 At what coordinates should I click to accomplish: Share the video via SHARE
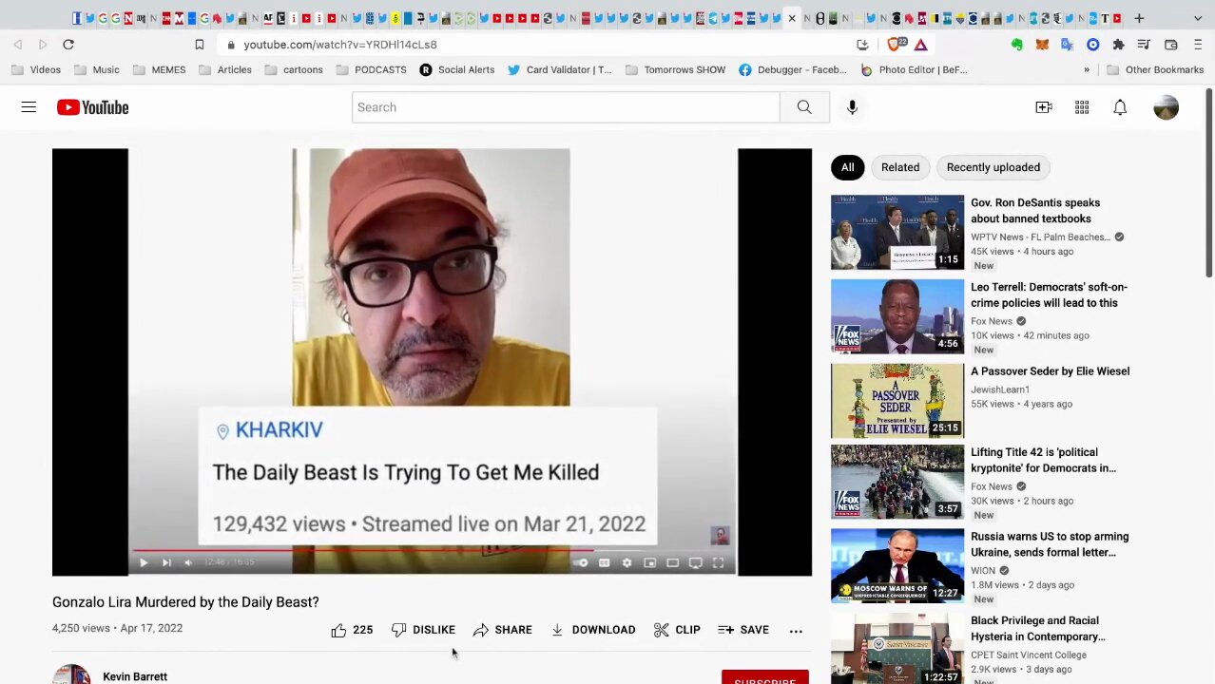pyautogui.click(x=502, y=630)
